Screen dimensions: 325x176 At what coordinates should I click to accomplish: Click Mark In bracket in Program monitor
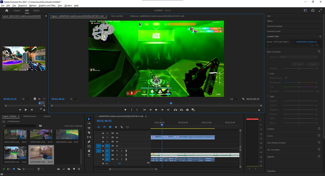(131, 110)
